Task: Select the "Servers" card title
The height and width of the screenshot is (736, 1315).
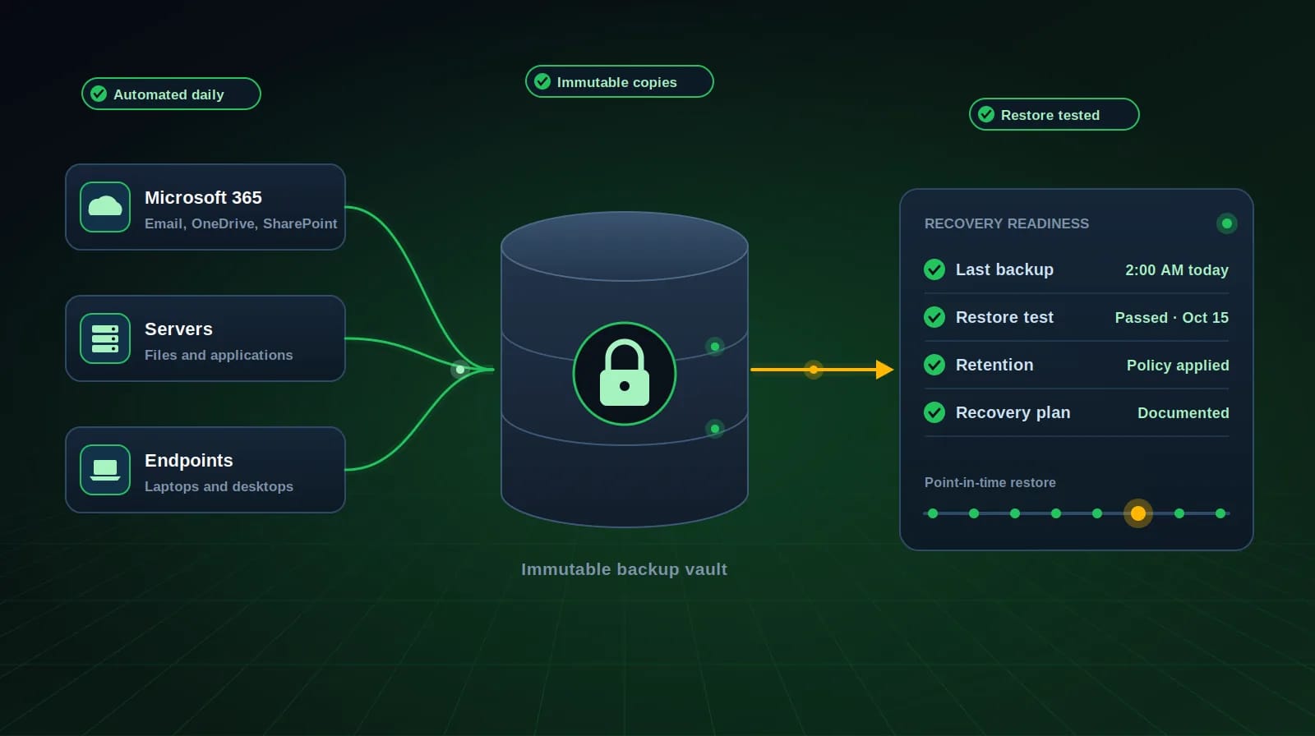Action: pyautogui.click(x=178, y=329)
